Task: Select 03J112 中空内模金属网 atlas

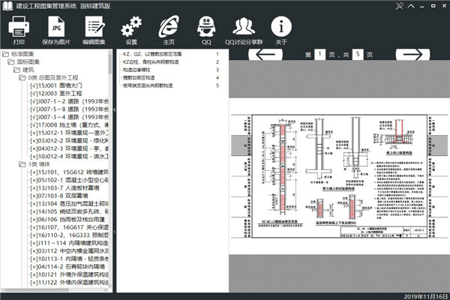Action: pyautogui.click(x=69, y=251)
